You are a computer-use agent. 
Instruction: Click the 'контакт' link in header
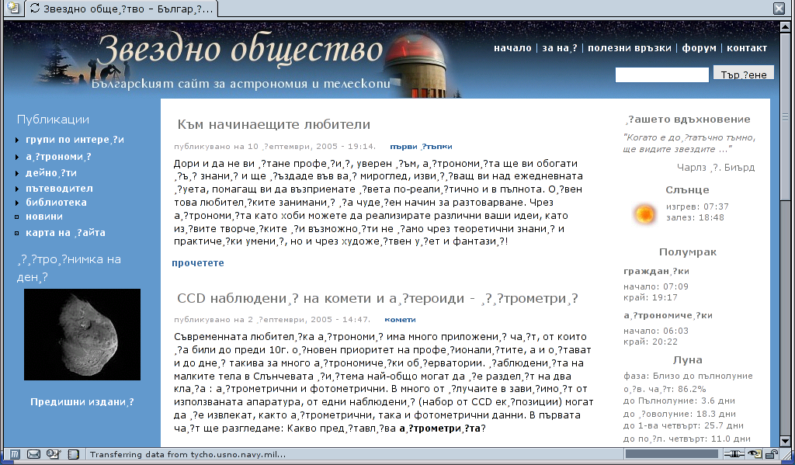point(746,48)
